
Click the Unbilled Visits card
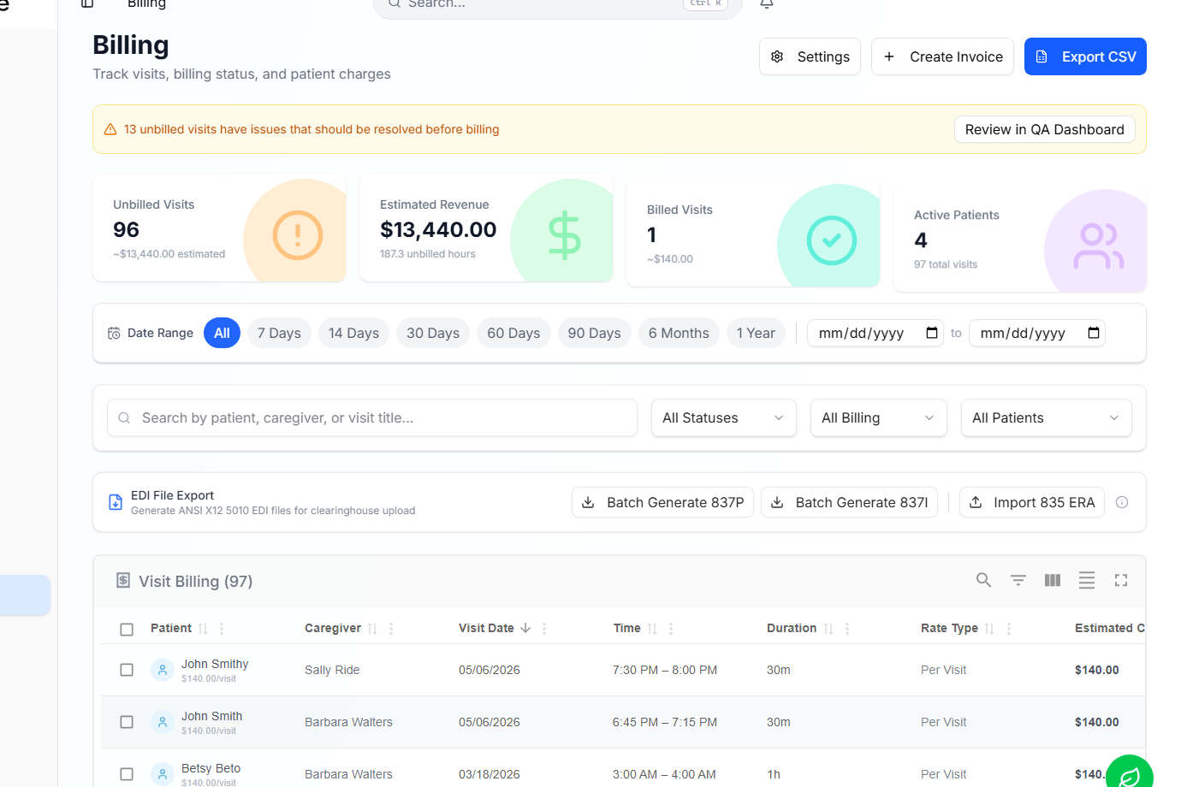tap(219, 229)
